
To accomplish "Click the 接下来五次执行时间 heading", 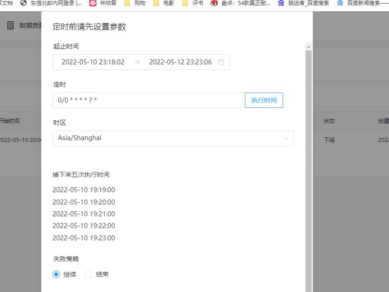I will click(81, 175).
